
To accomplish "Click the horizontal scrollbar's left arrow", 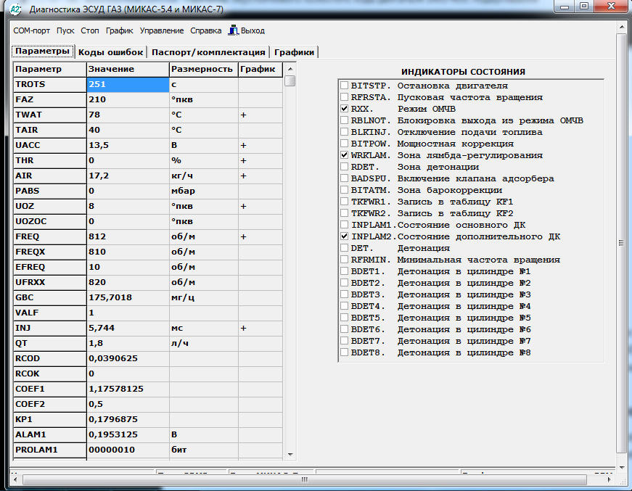I will point(17,480).
